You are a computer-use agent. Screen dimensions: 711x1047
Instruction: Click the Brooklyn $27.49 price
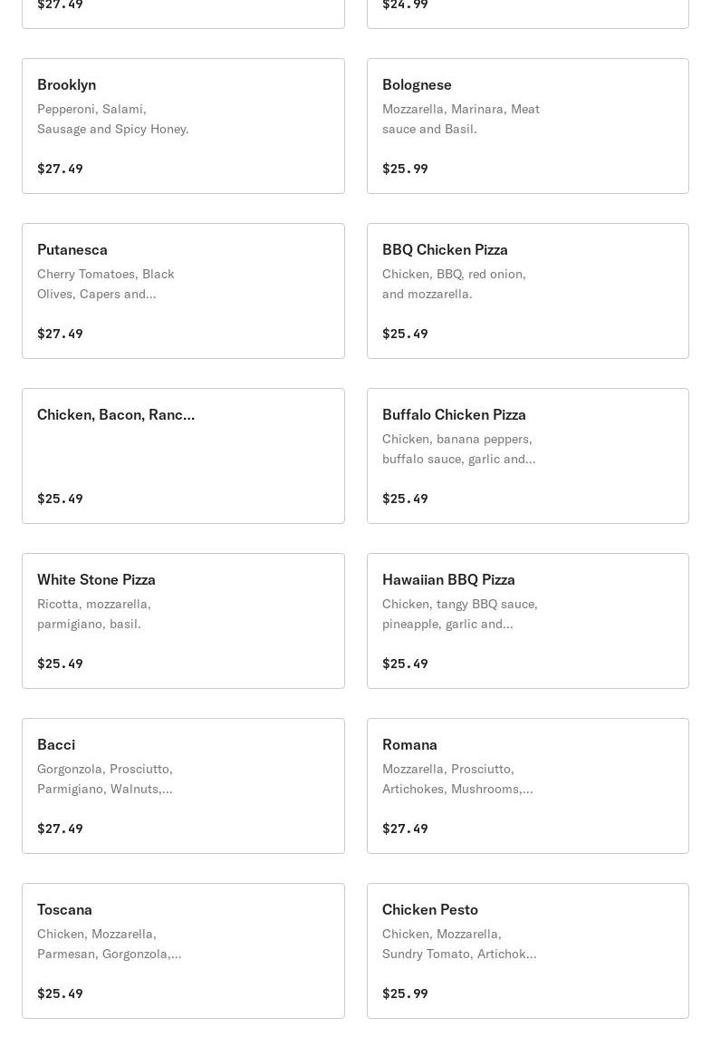60,169
